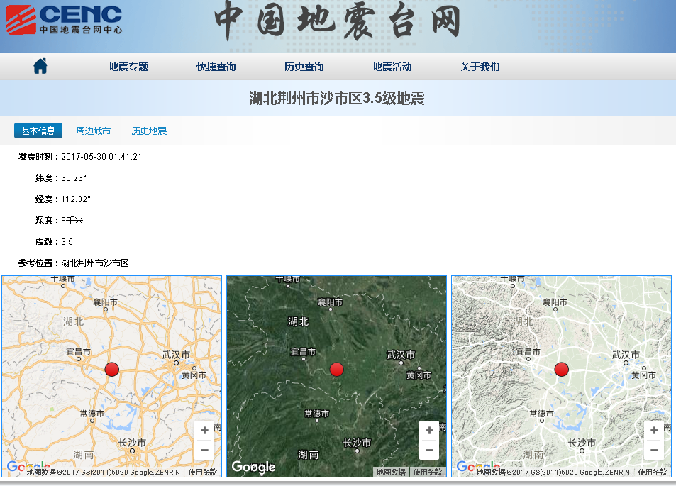
Task: Click 关于我们 in the navigation bar
Action: (x=479, y=67)
